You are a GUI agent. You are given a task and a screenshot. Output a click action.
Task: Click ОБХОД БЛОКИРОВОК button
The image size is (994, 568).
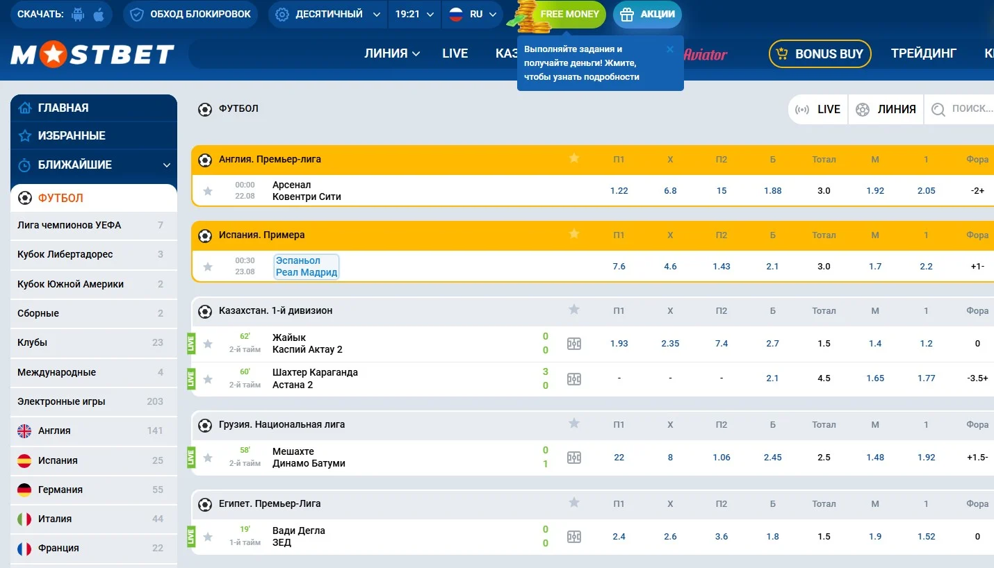(x=190, y=15)
